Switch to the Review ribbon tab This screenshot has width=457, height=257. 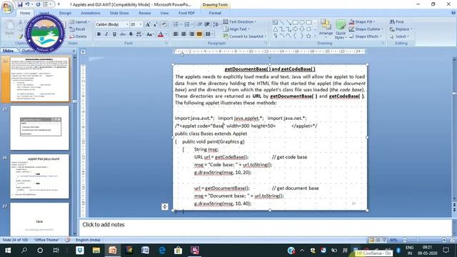coord(145,13)
